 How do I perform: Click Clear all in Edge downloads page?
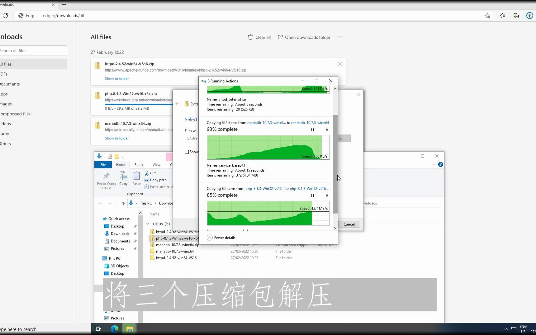(259, 37)
